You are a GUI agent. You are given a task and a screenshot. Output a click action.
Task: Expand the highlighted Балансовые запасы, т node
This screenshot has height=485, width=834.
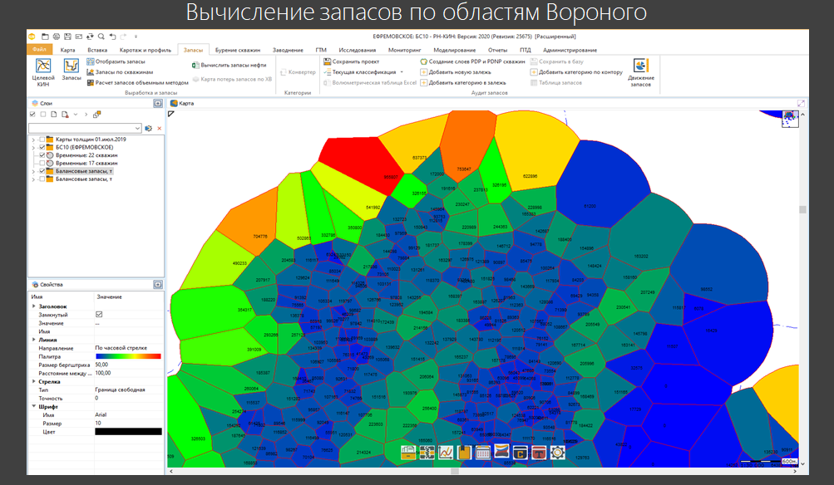(33, 171)
